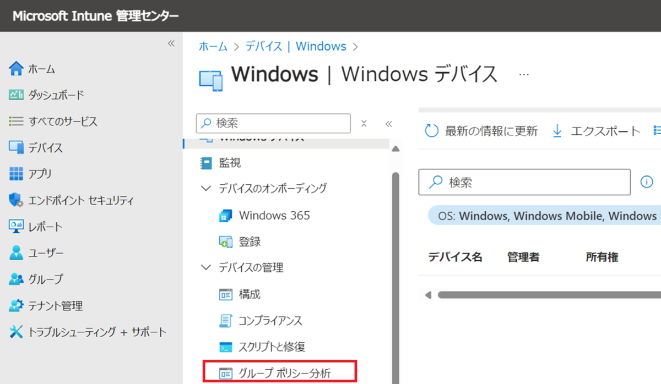Click the horizontal scrollbar track in table
This screenshot has width=661, height=384.
(x=549, y=295)
